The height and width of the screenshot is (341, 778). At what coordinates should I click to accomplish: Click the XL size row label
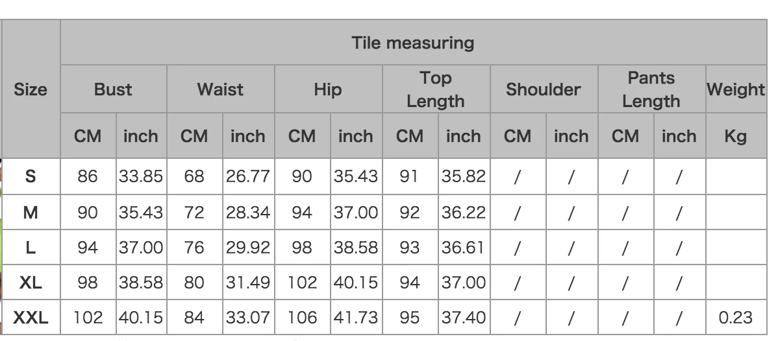[31, 282]
